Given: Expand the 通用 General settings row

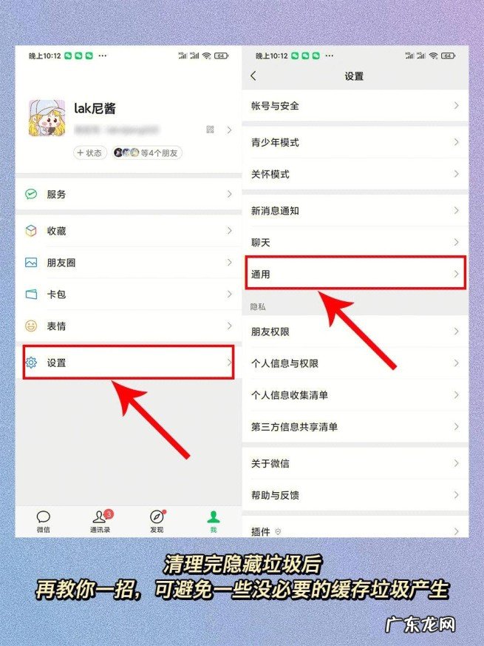Looking at the screenshot, I should 355,274.
